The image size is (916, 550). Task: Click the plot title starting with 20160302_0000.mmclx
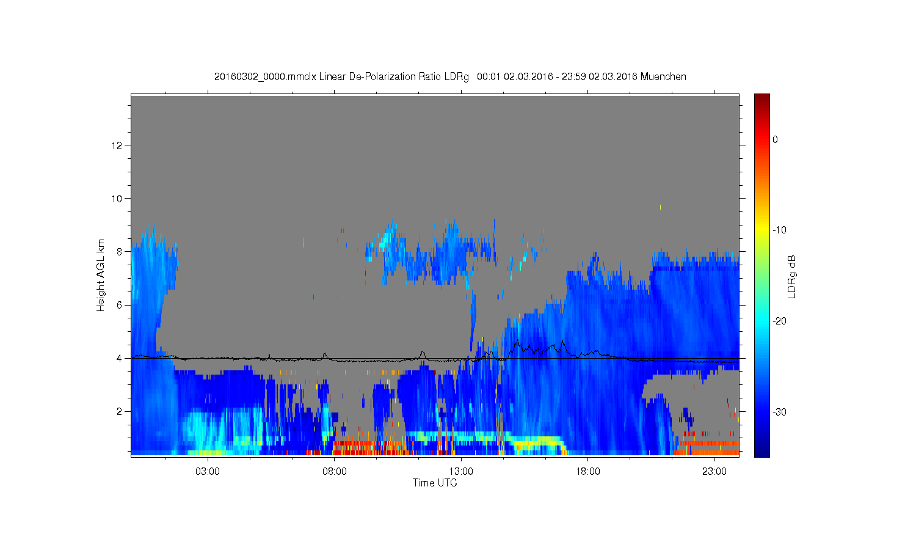pyautogui.click(x=450, y=77)
